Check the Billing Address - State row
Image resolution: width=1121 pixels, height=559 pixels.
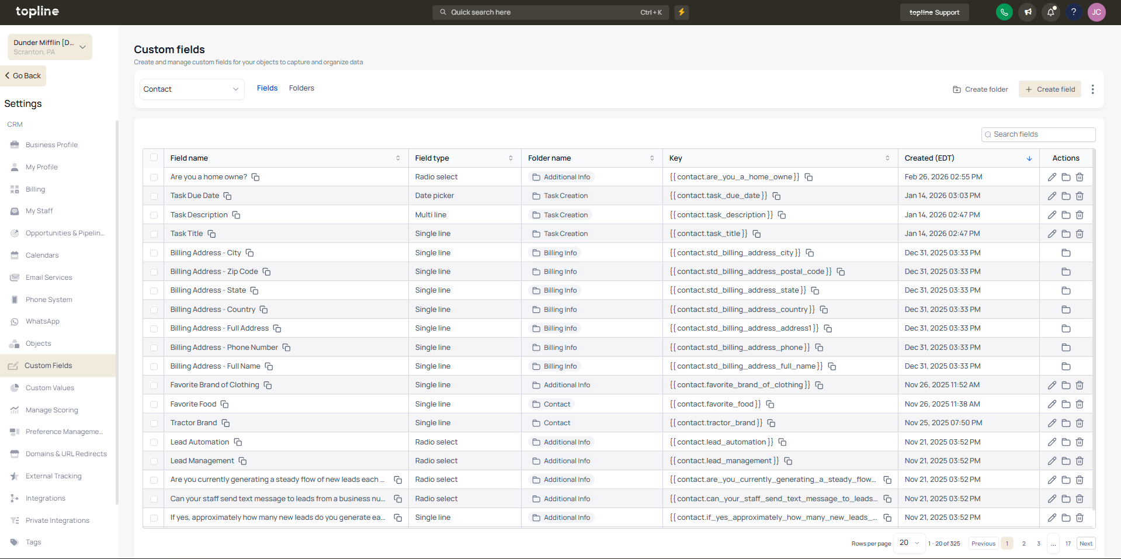[x=154, y=290]
